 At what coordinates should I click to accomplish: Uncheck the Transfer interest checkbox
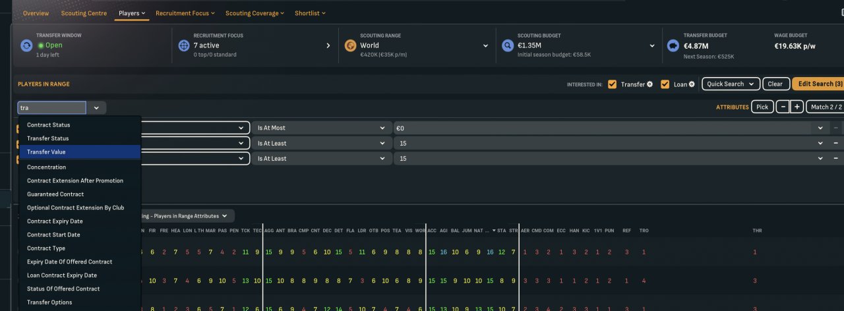(x=613, y=84)
